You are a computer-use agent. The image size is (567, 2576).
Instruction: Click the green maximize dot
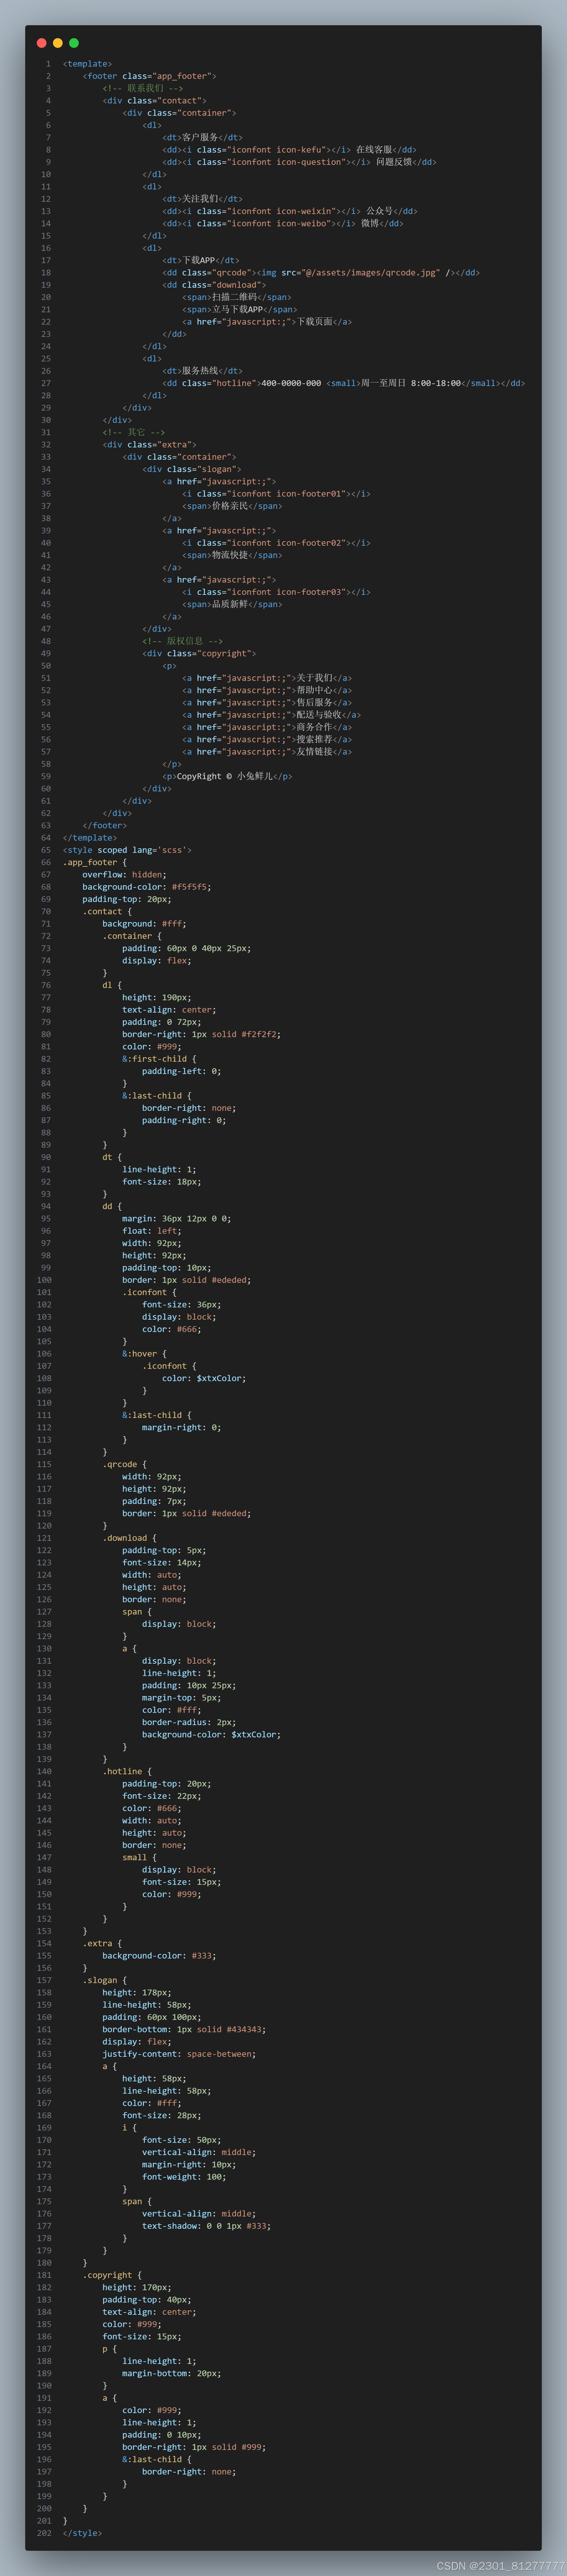[x=74, y=43]
